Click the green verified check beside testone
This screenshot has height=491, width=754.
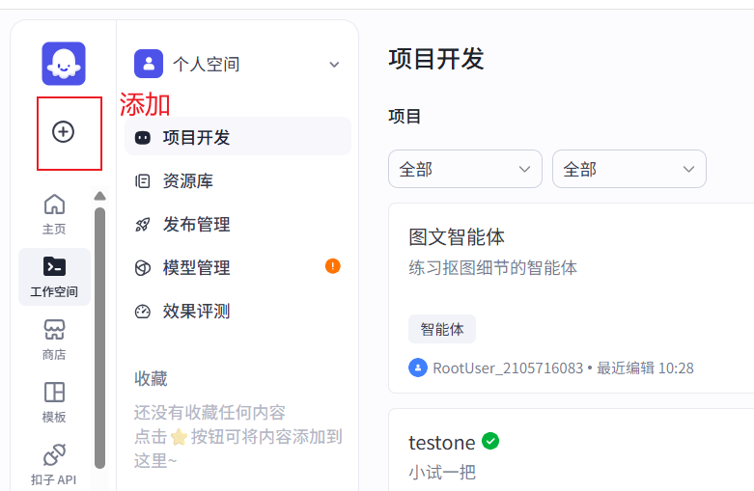tap(490, 441)
